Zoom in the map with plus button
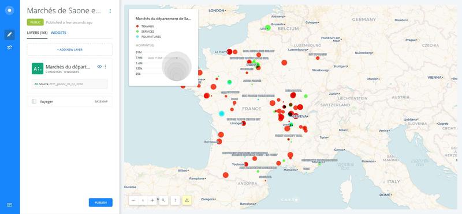The image size is (462, 214). tap(152, 200)
